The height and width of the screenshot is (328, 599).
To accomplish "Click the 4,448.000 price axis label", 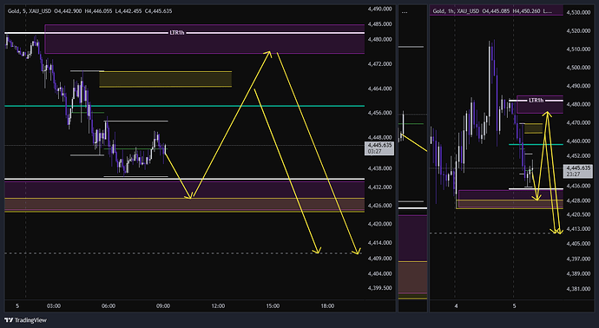I will coord(379,137).
